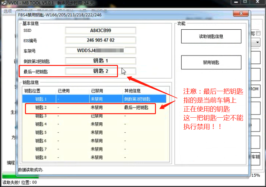
Task: Maximize the VVDI MB TOOL window
Action: [x=245, y=2]
